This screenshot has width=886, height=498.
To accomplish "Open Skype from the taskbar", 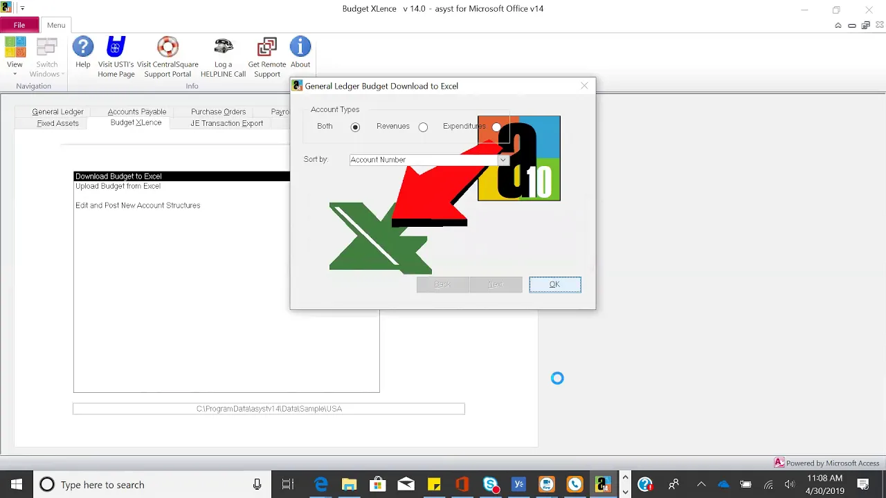I will pyautogui.click(x=491, y=484).
